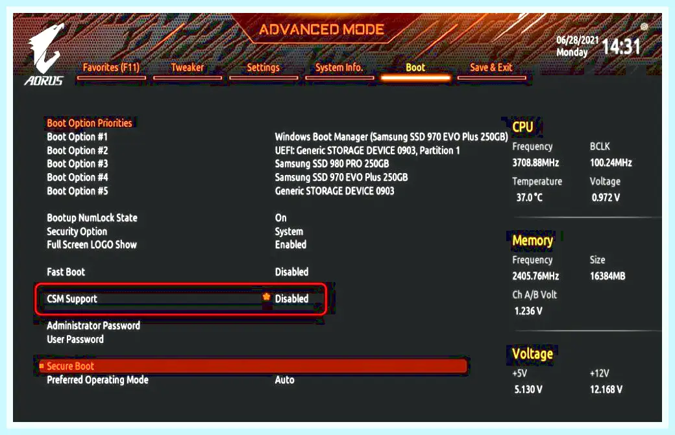Click memory size 16384MB value
Viewport: 675px width, 435px height.
point(607,276)
